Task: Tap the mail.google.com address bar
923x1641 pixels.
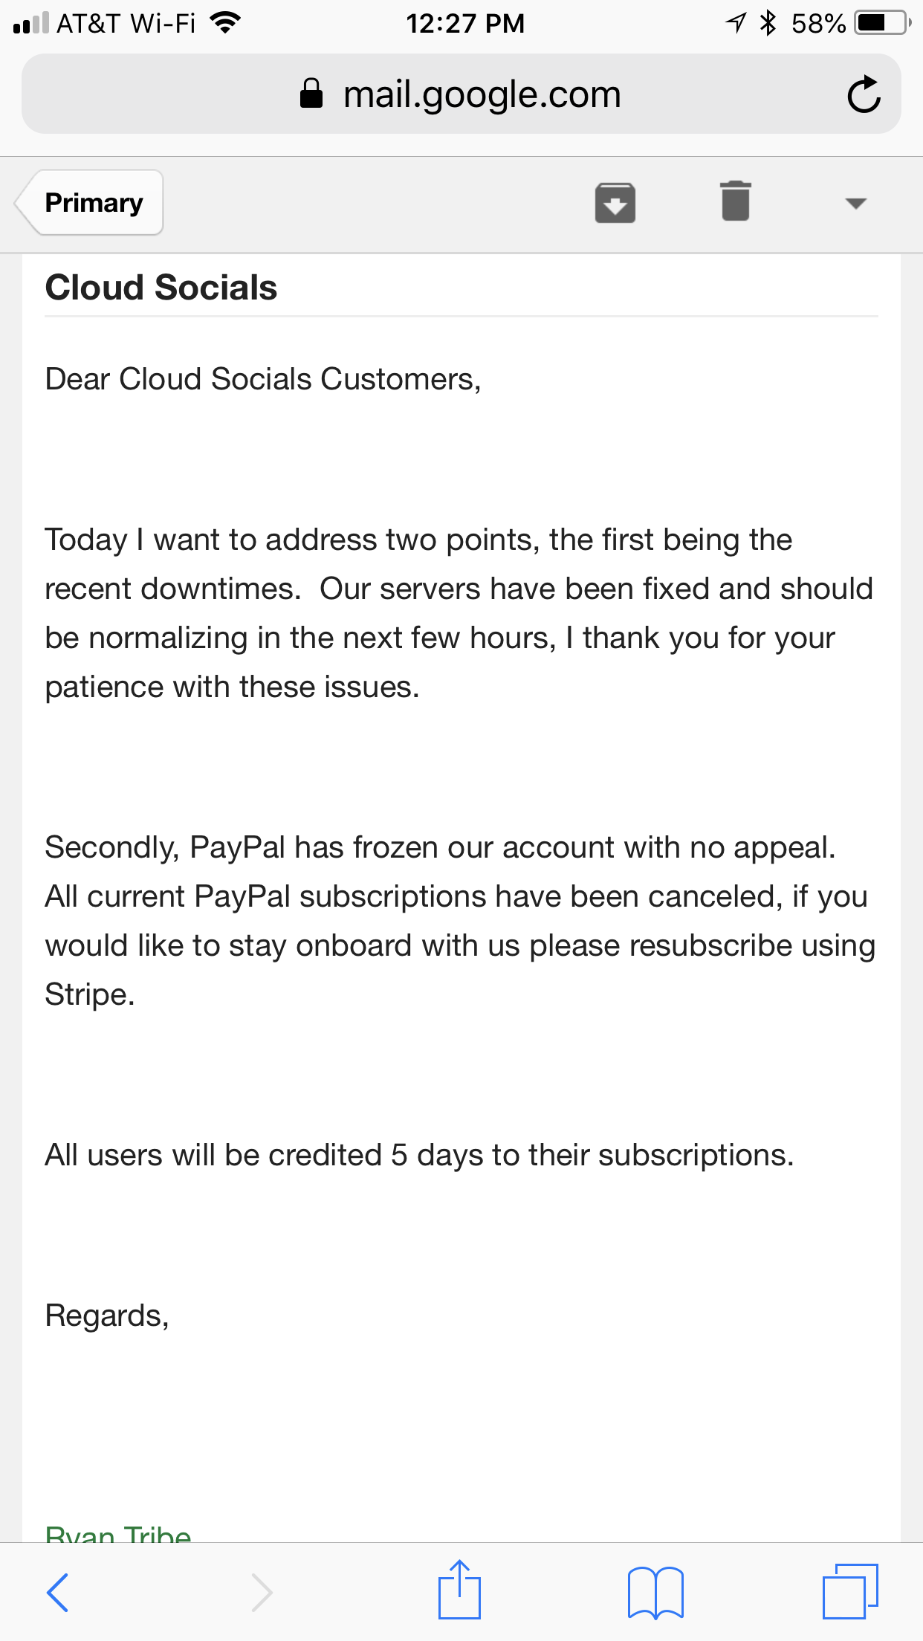Action: [461, 94]
